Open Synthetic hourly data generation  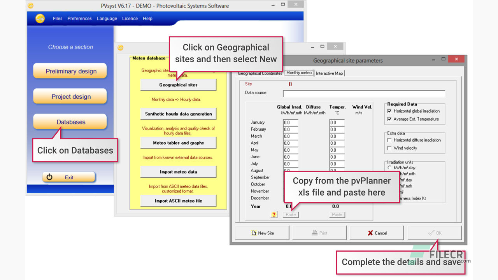point(178,114)
